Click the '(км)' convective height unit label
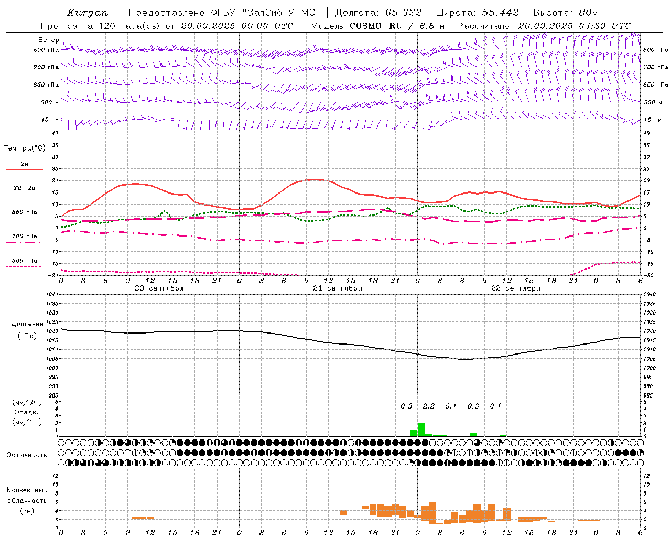The width and height of the screenshot is (671, 537). pyautogui.click(x=27, y=511)
